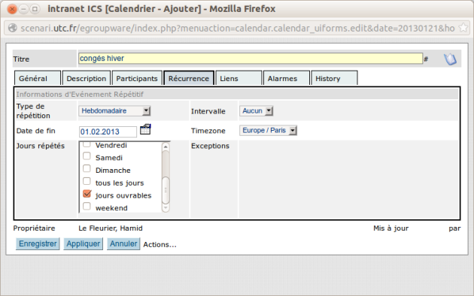Click the Date de fin input field
474x296 pixels.
click(108, 132)
